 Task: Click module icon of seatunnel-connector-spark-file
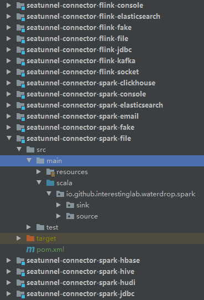20,139
